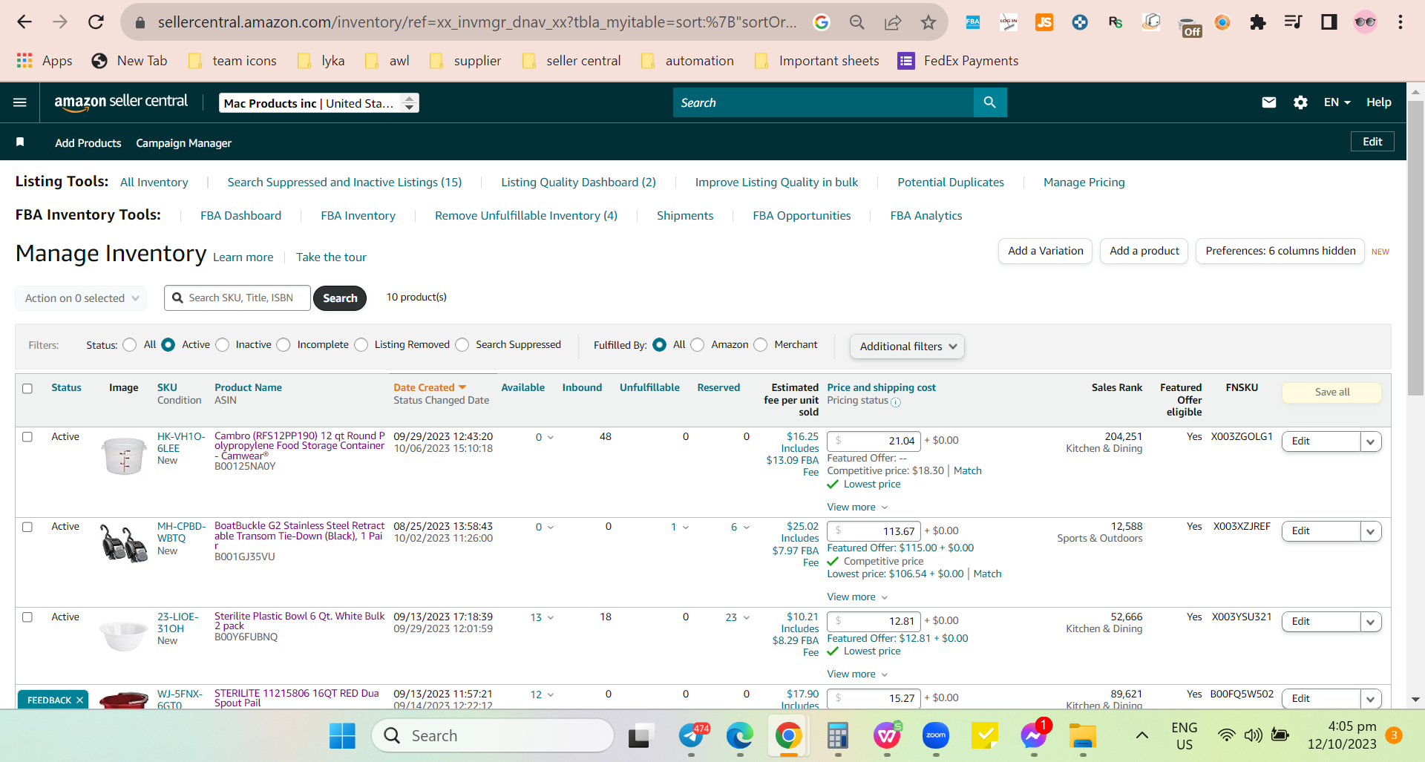This screenshot has height=762, width=1425.
Task: Open Preferences: 6 columns hidden
Action: point(1280,252)
